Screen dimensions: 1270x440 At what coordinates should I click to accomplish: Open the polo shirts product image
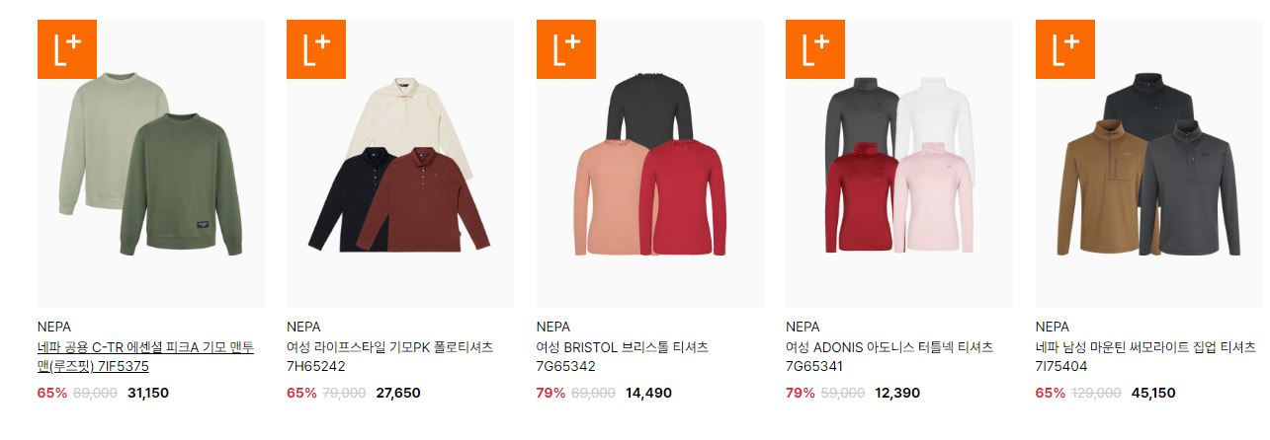[400, 164]
